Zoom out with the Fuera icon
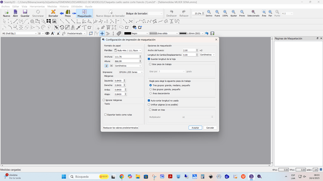Image resolution: width=323 pixels, height=181 pixels. 217,13
